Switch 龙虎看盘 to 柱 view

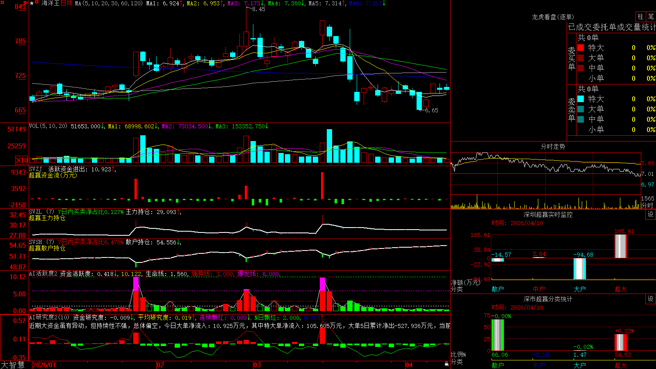[x=640, y=16]
